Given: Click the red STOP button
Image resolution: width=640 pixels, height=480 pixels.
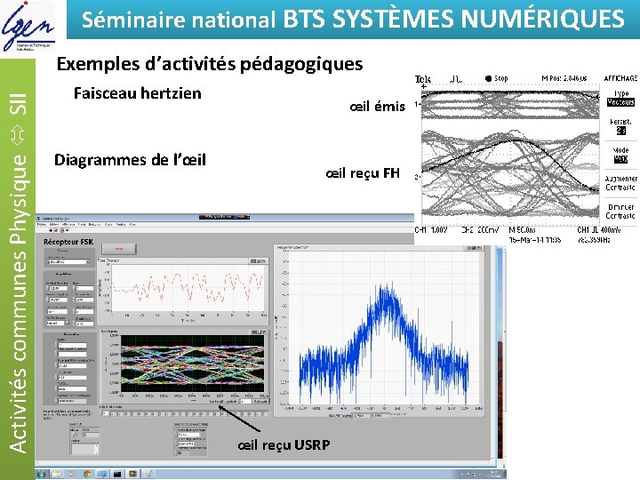Looking at the screenshot, I should [x=119, y=249].
